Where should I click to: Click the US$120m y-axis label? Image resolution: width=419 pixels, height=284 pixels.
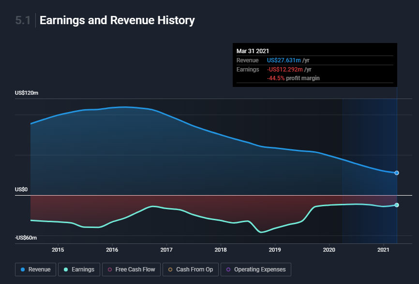coord(27,93)
